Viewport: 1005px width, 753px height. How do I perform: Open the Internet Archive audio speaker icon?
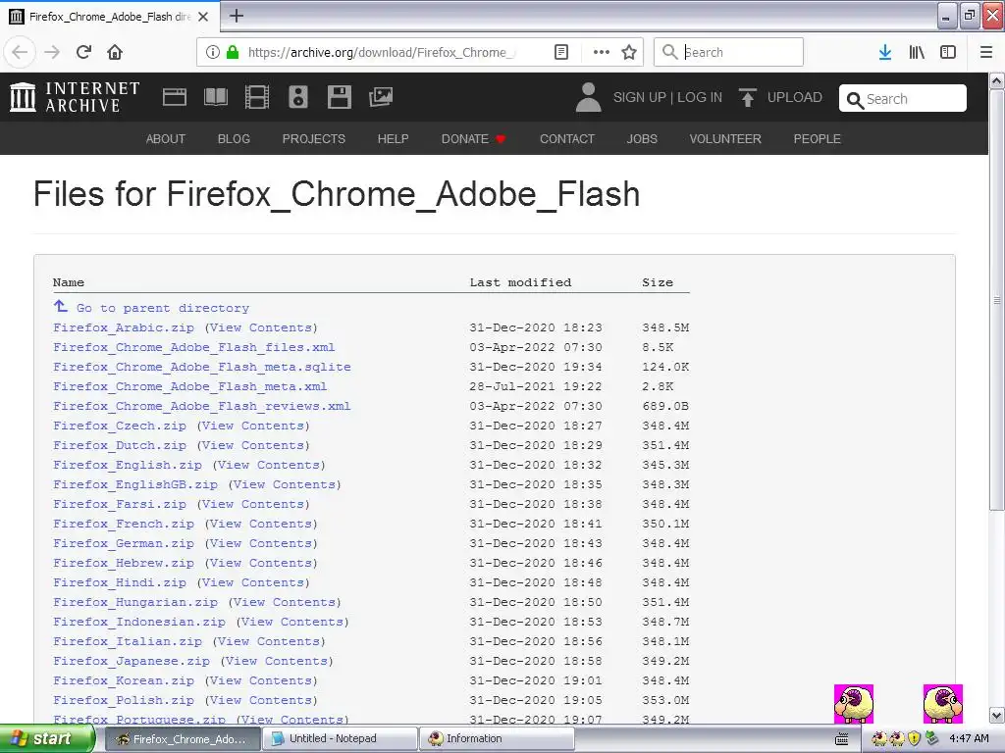click(298, 97)
